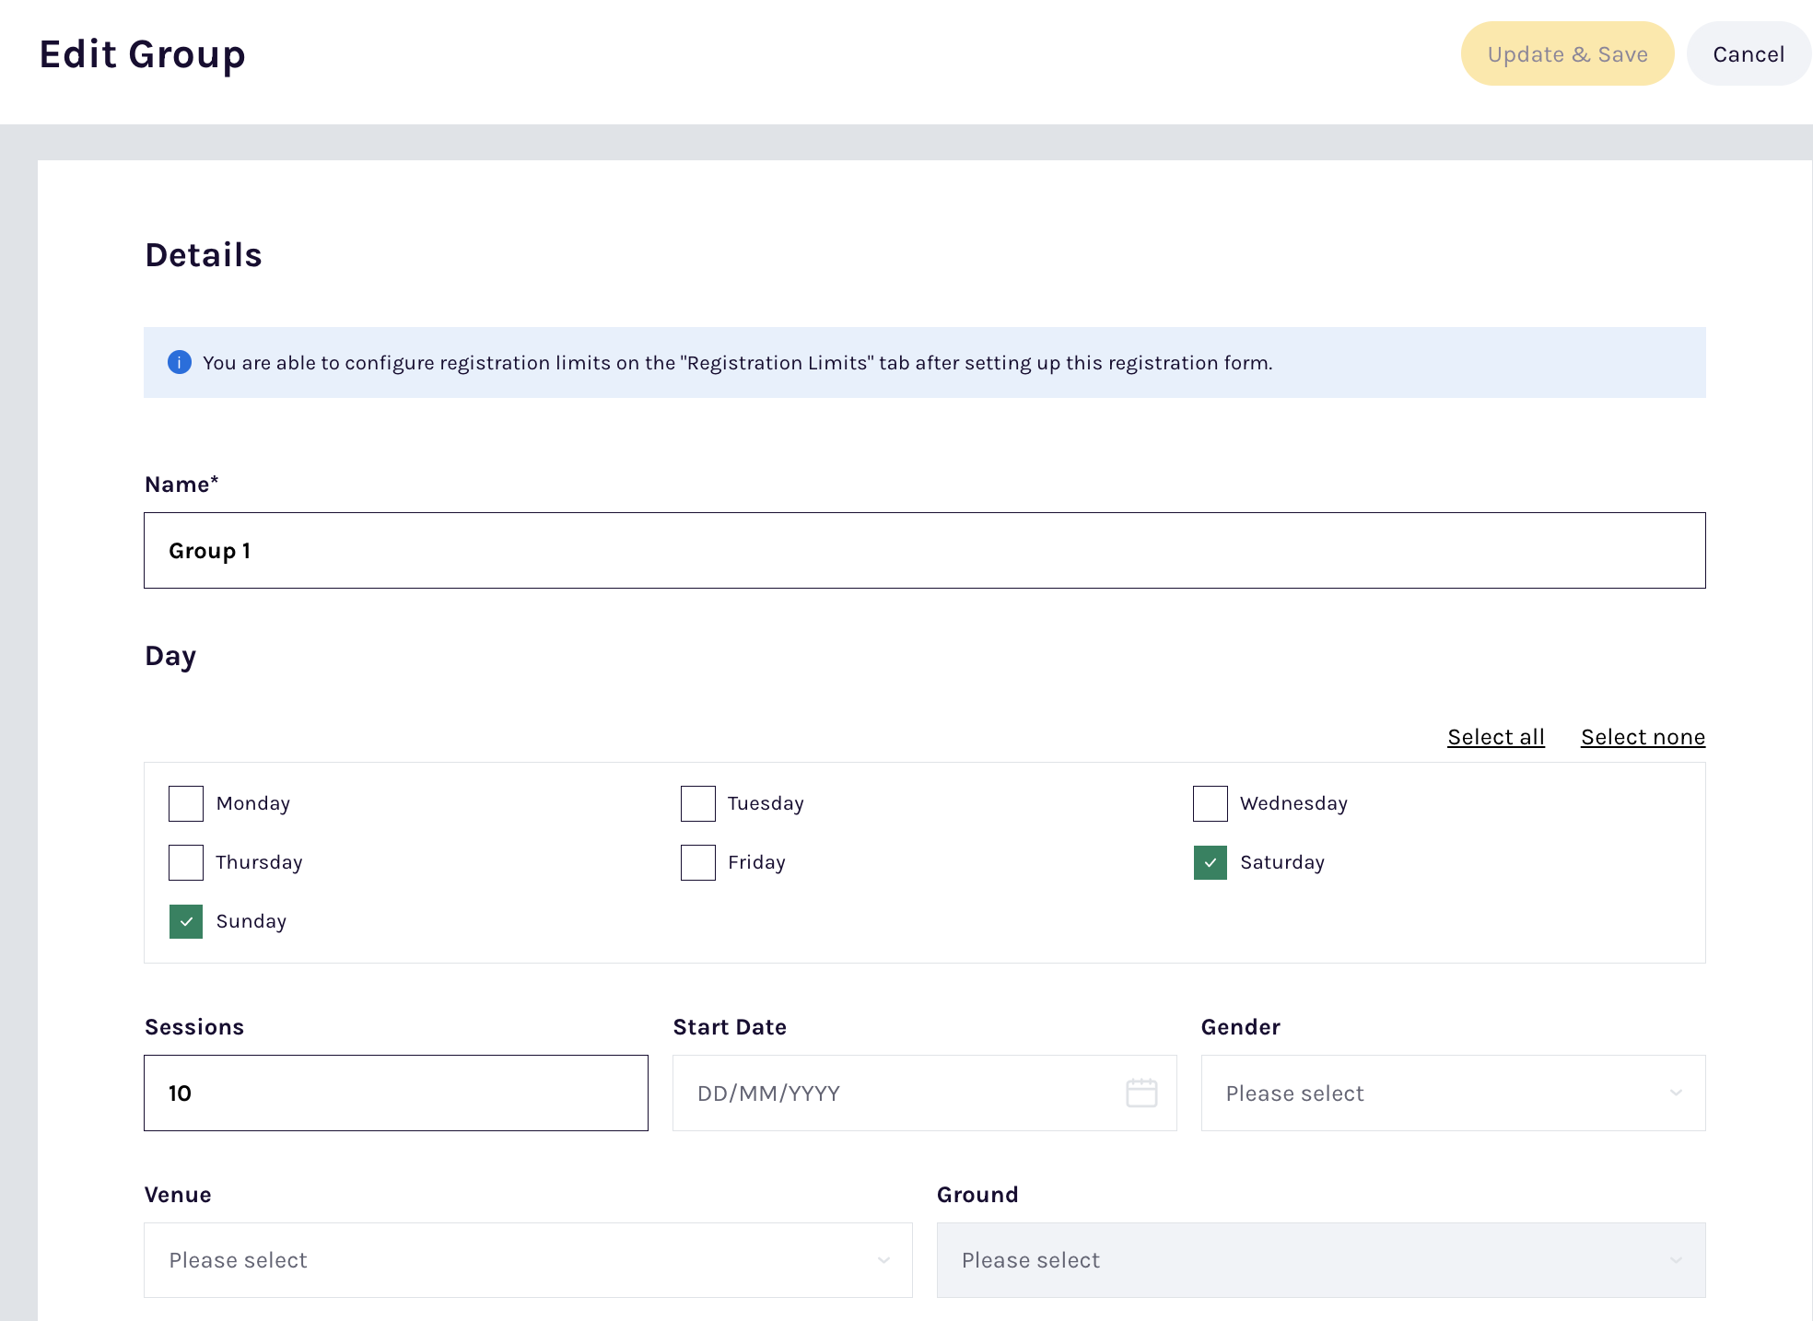Click the Select none link
Viewport: 1813px width, 1321px height.
(1643, 737)
